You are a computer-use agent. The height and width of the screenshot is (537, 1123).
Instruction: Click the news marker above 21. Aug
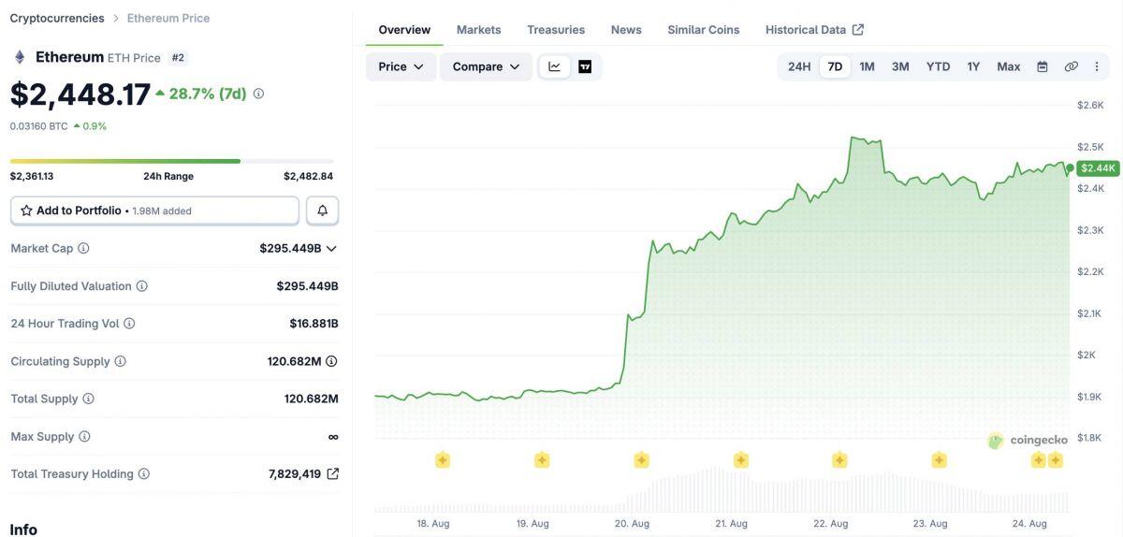[740, 459]
